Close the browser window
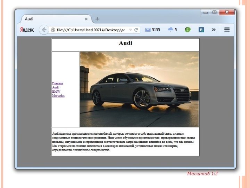The width and height of the screenshot is (250, 188). pos(227,12)
